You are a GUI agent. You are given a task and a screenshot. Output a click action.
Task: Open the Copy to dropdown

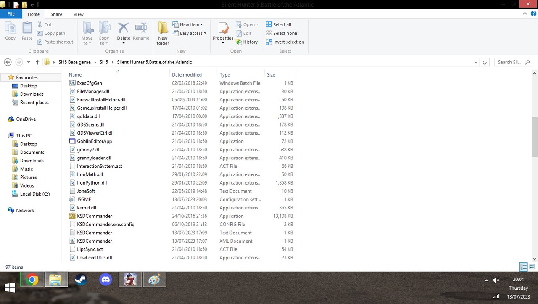point(104,34)
